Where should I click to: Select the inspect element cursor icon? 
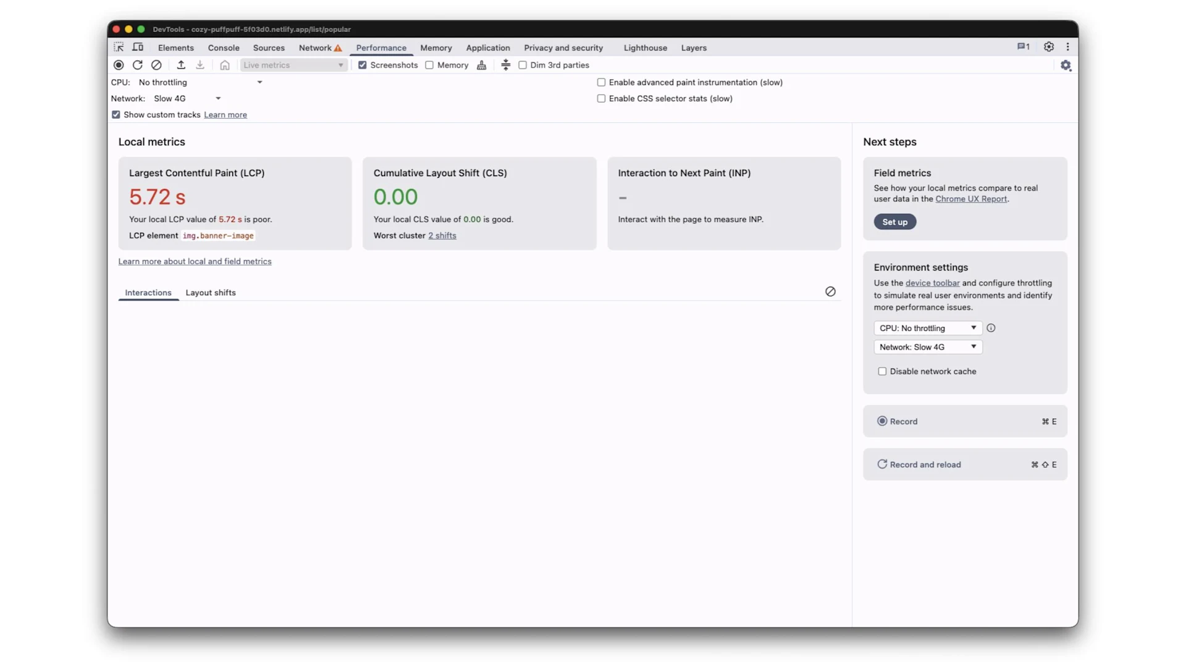(x=119, y=47)
